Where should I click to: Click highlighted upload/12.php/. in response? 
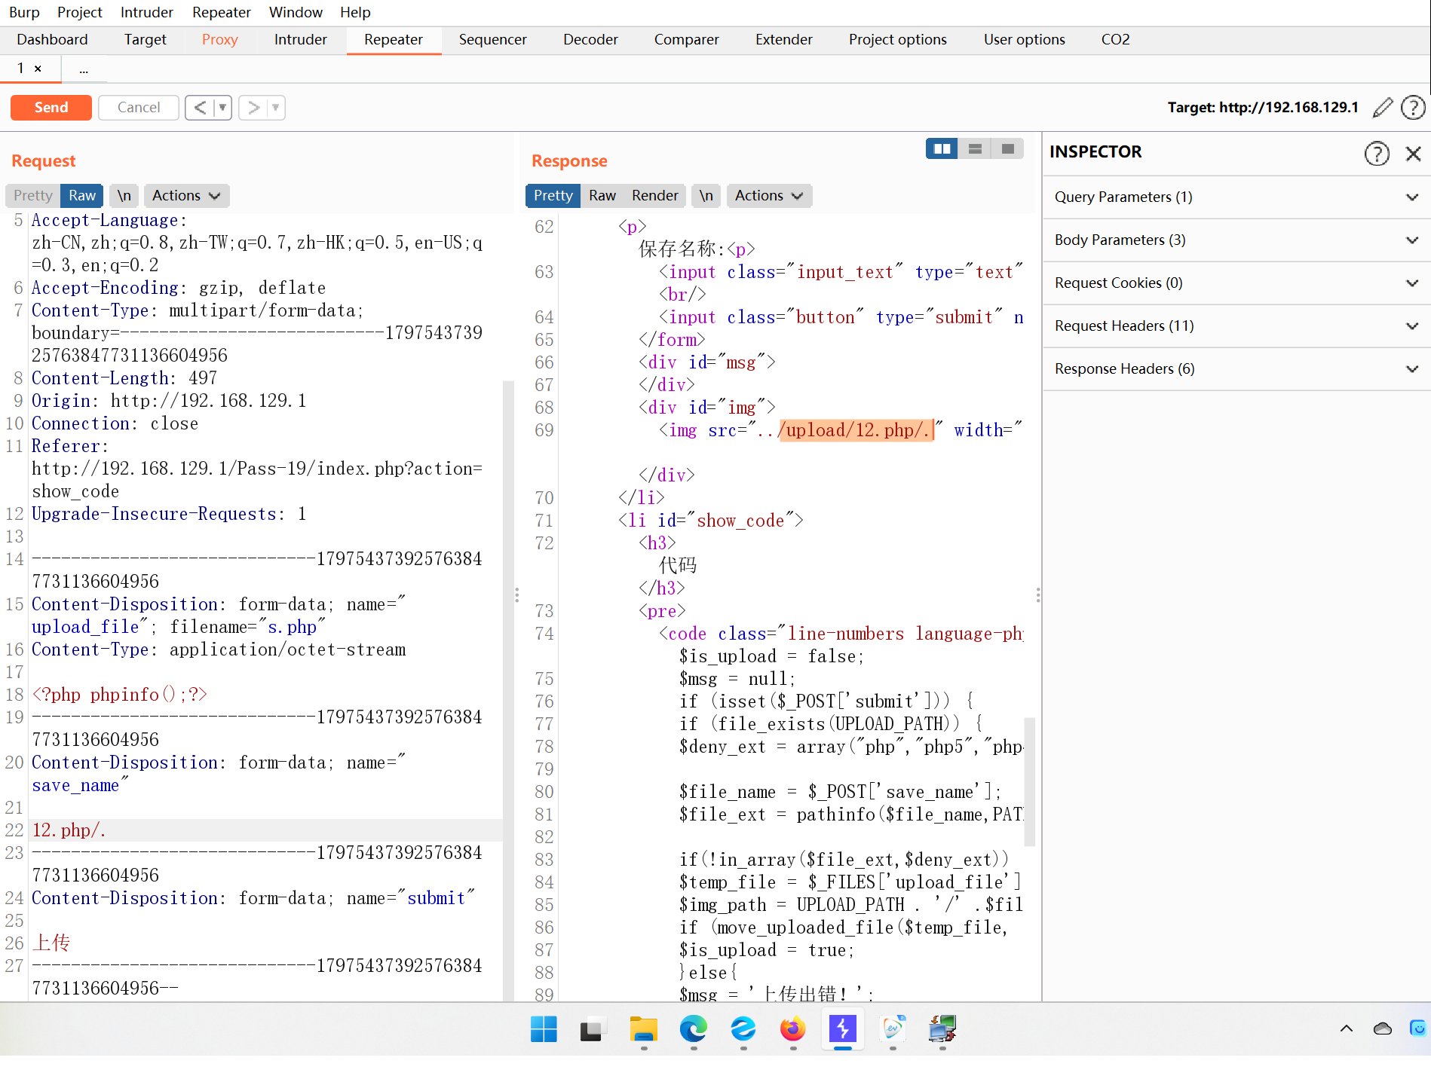[856, 430]
